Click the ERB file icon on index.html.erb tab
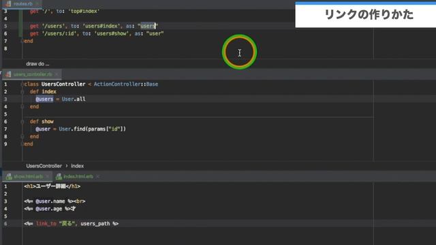436x245 pixels. click(x=59, y=177)
